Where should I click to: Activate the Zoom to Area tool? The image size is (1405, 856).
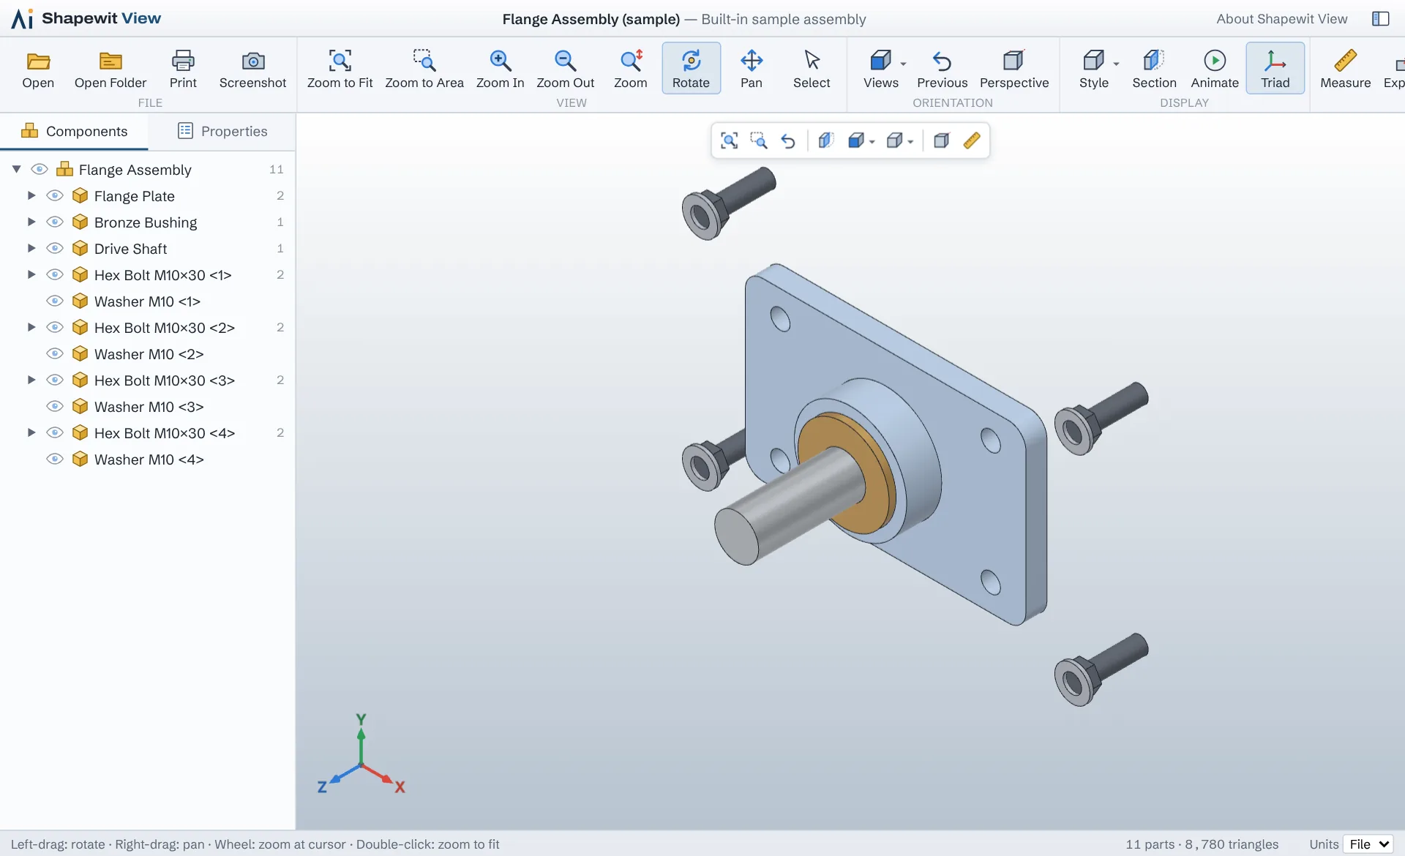[424, 69]
